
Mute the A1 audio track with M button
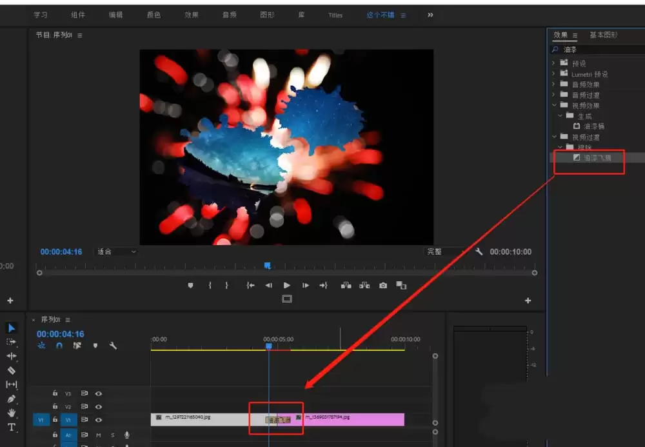[100, 435]
